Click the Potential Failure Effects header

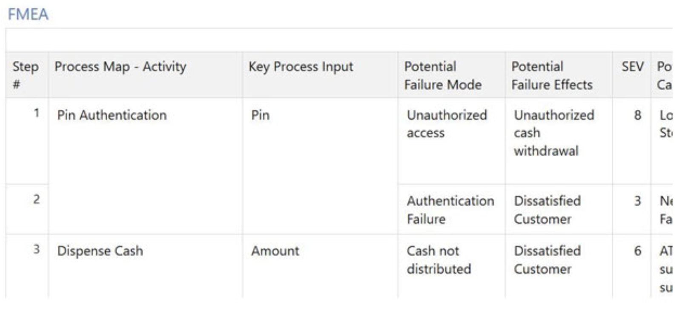(552, 75)
